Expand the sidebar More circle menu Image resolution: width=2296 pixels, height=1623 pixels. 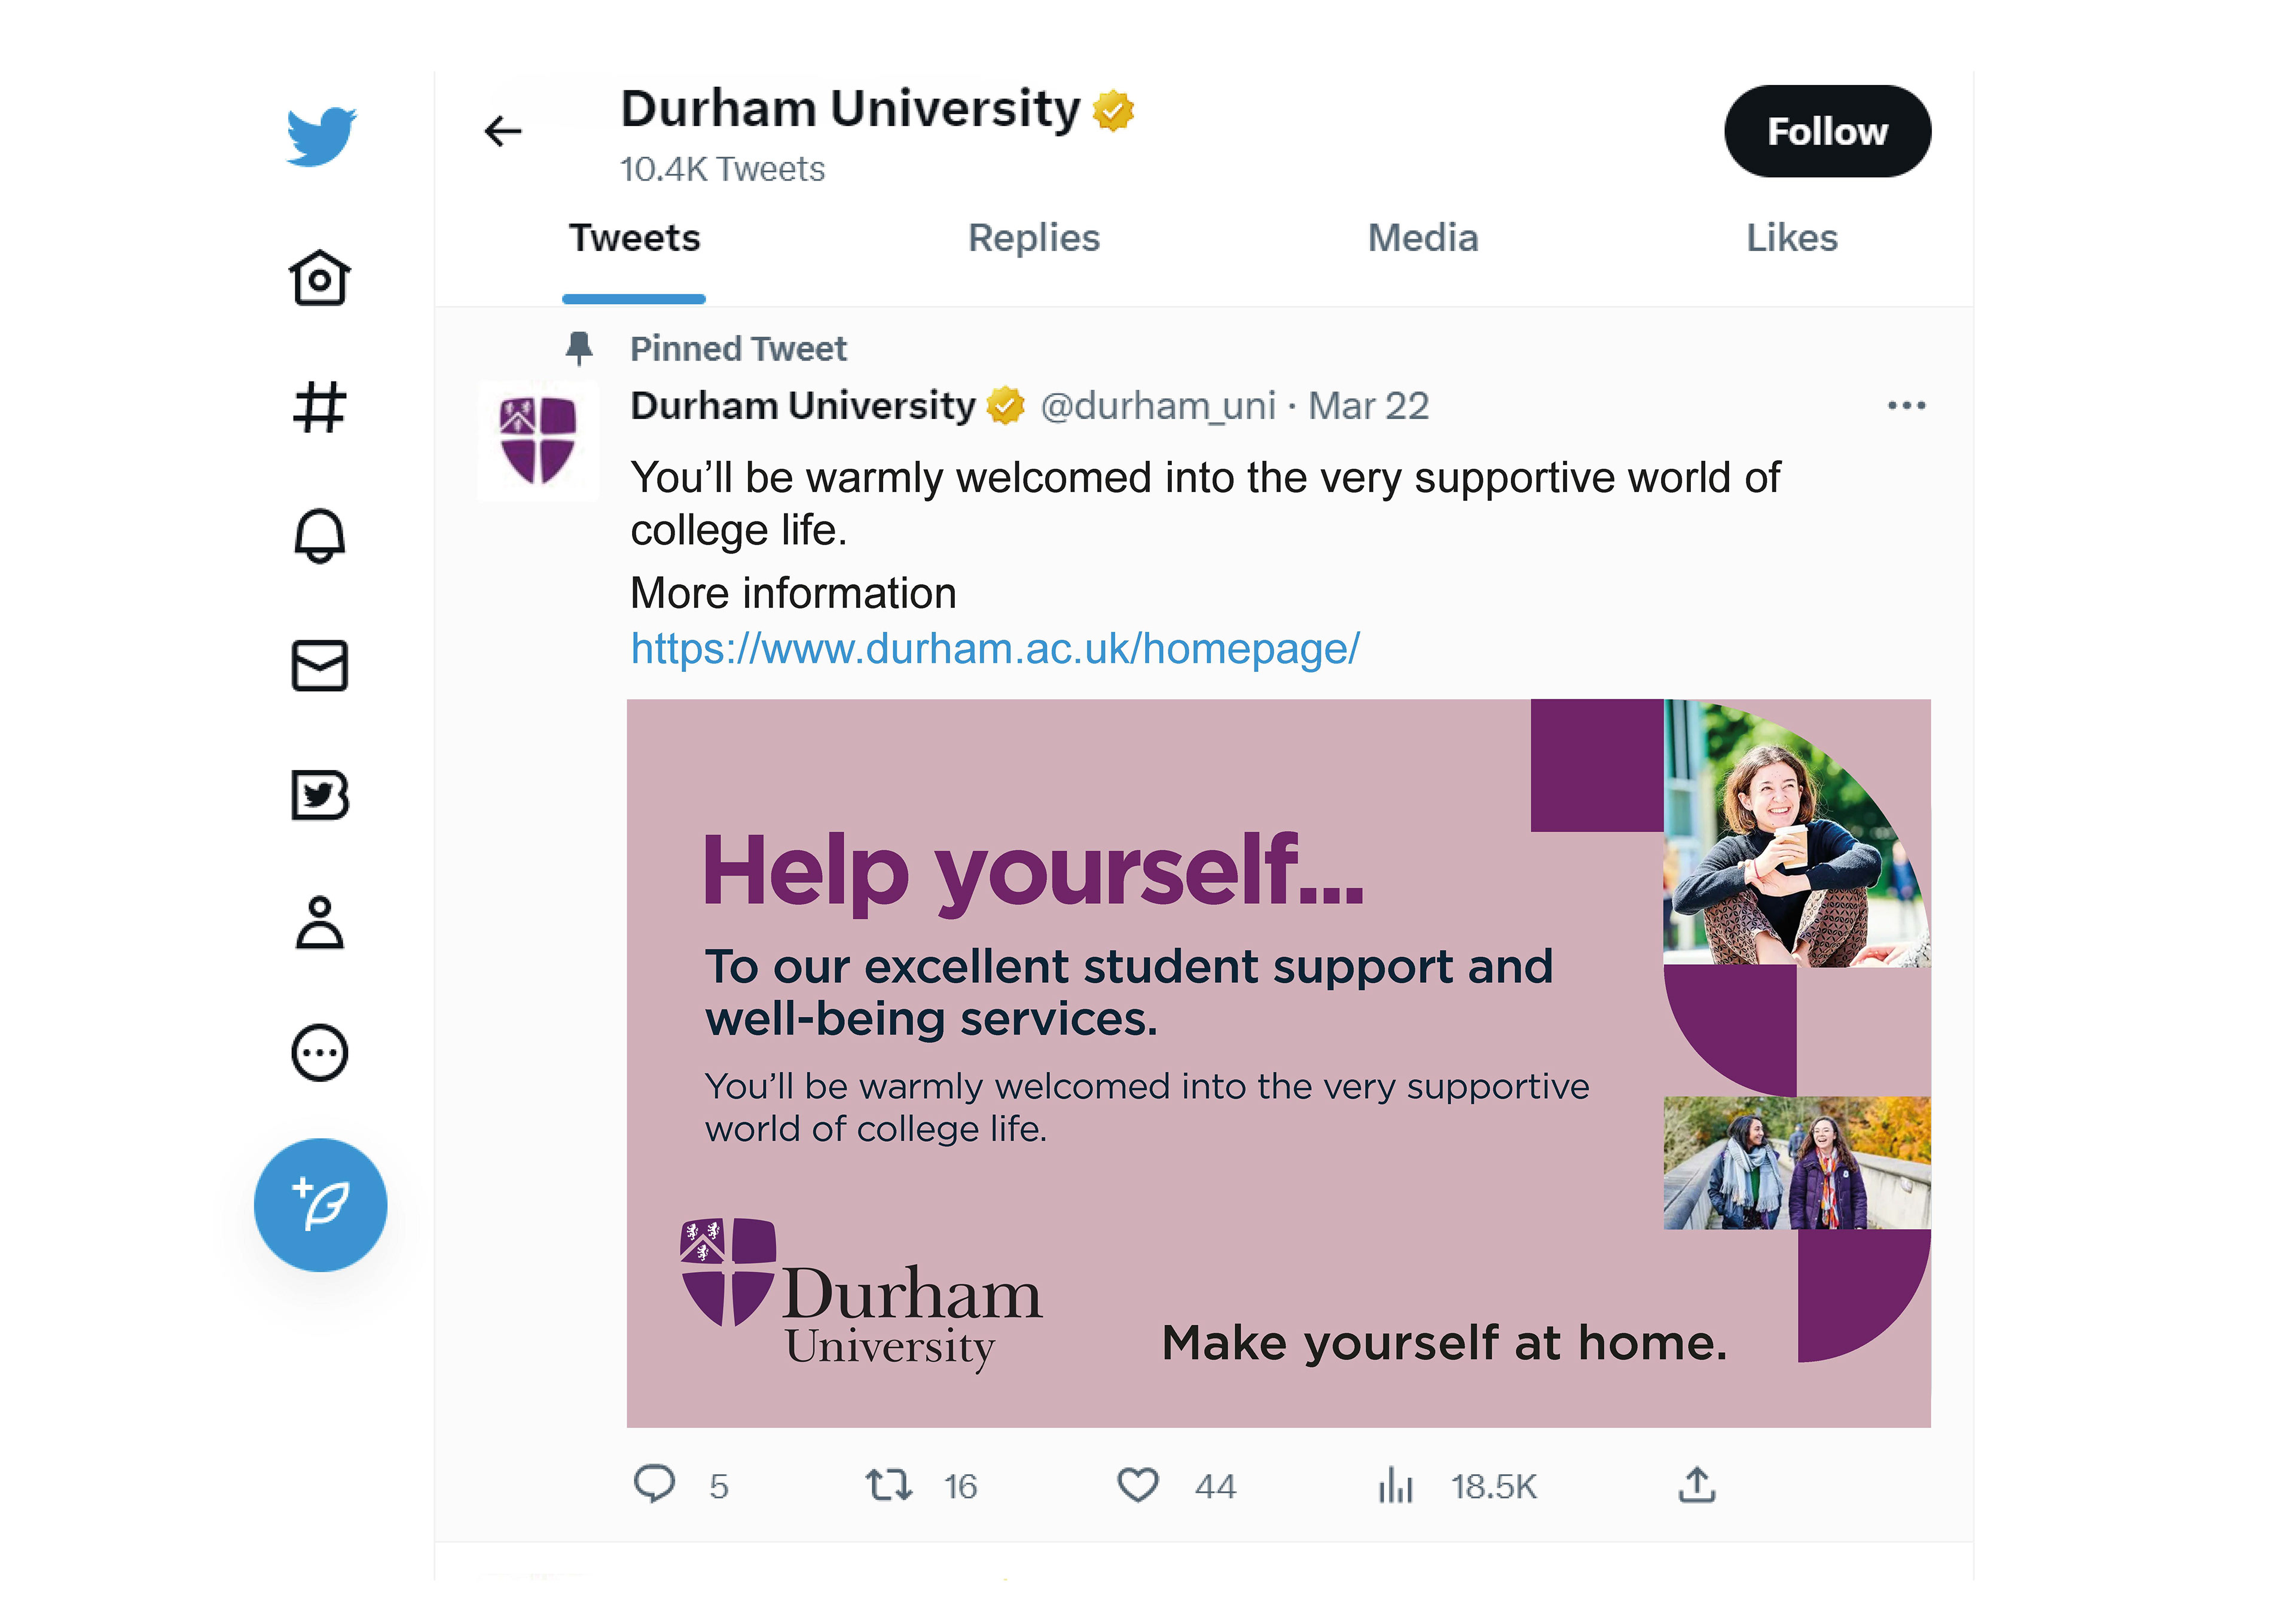tap(320, 1053)
